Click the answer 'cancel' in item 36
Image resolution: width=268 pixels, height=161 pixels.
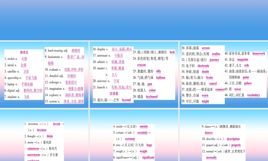tap(213, 83)
